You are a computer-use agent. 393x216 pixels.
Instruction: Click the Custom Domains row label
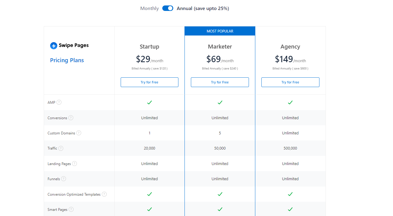(61, 133)
